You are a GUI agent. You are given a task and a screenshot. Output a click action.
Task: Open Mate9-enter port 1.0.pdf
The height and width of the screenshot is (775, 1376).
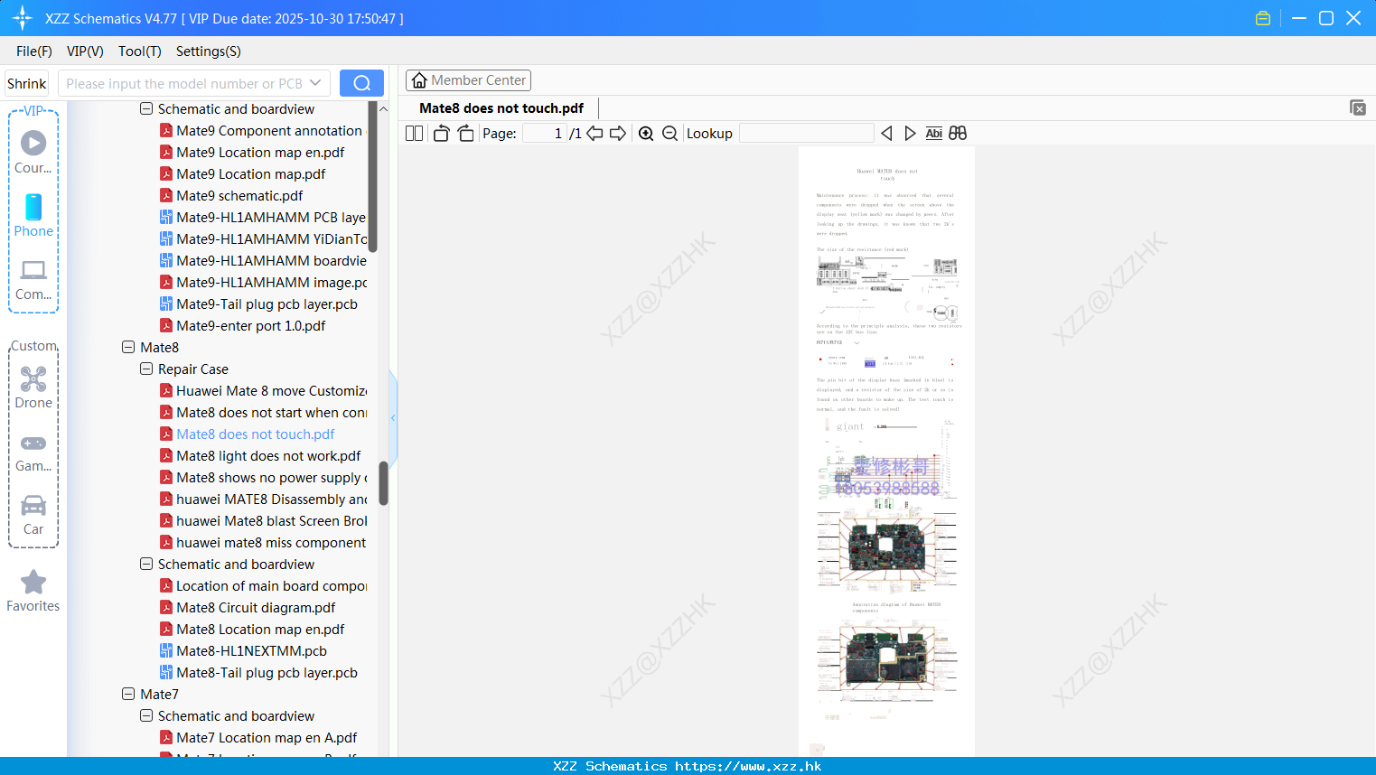[250, 325]
